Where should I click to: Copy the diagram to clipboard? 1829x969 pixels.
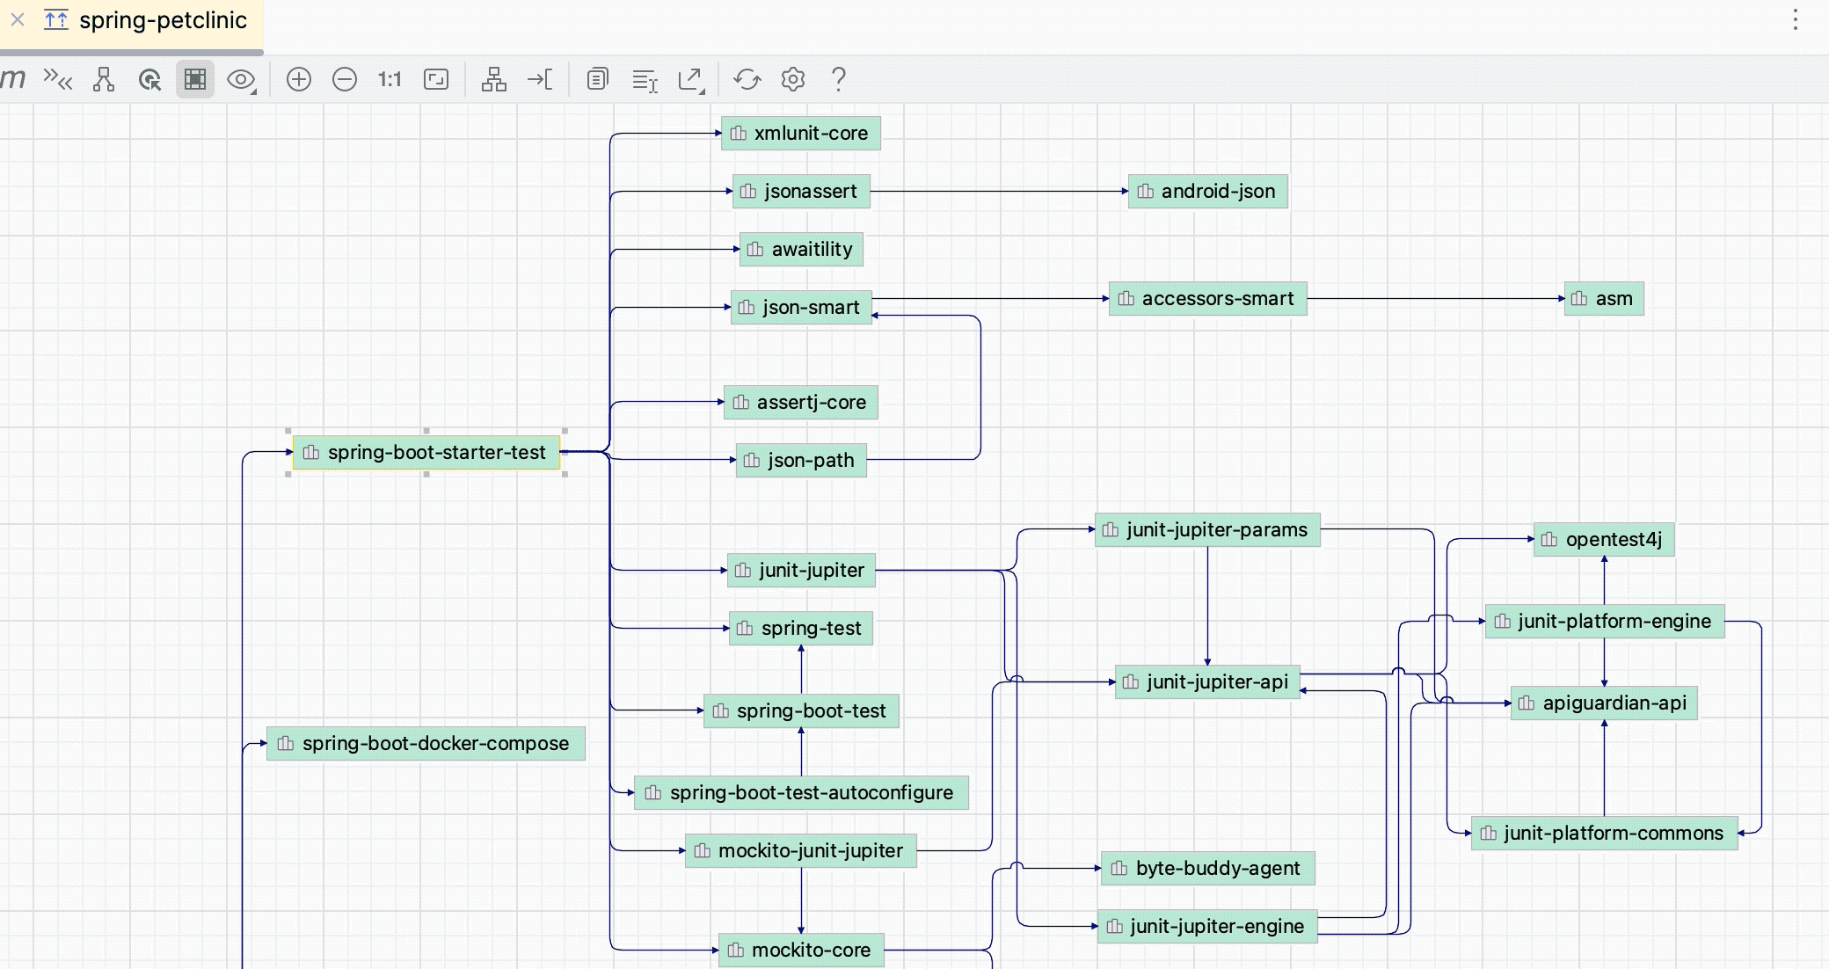598,79
